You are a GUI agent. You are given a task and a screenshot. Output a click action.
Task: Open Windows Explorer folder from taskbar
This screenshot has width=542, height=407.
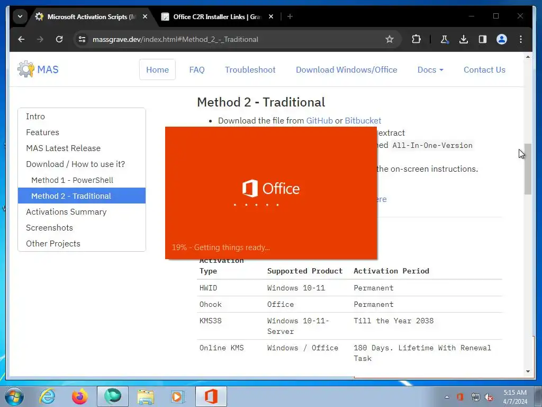click(146, 396)
